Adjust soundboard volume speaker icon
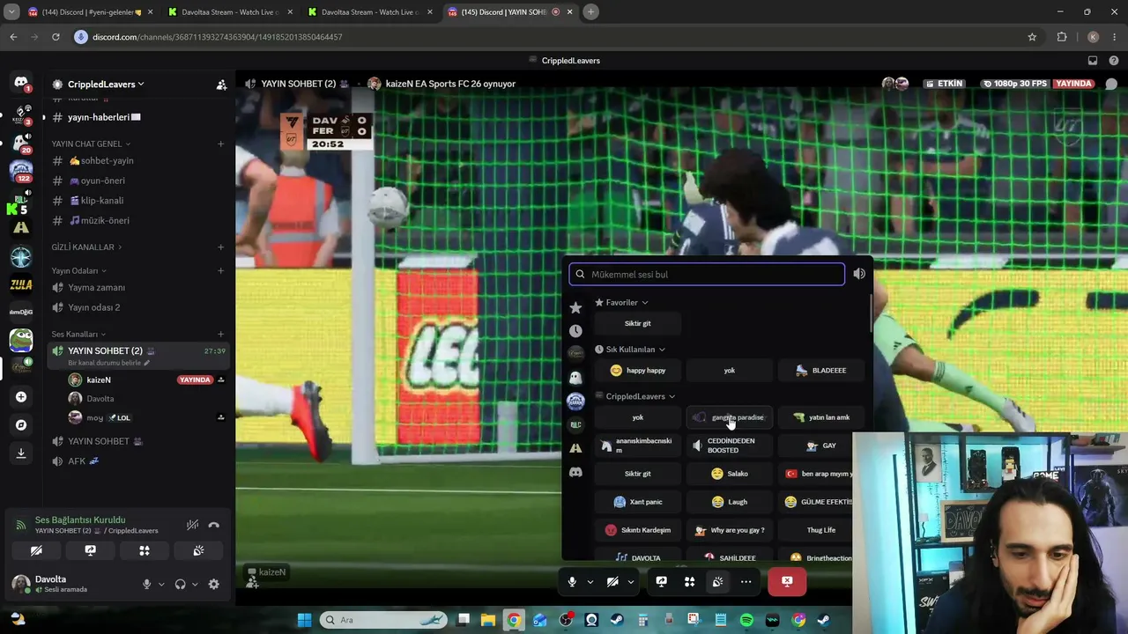The image size is (1128, 634). 859,274
